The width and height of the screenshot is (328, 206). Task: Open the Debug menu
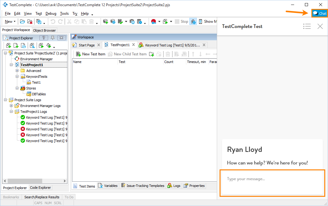click(x=51, y=14)
